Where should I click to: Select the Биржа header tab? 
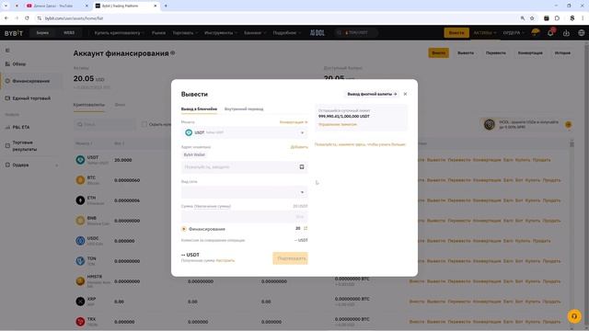point(42,33)
